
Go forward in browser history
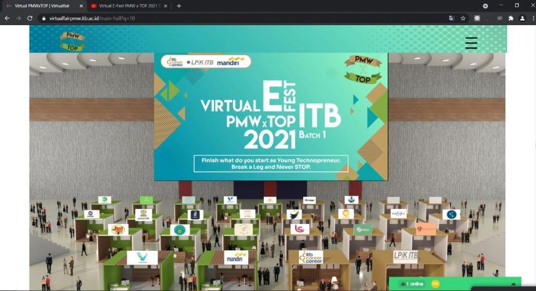tap(18, 18)
